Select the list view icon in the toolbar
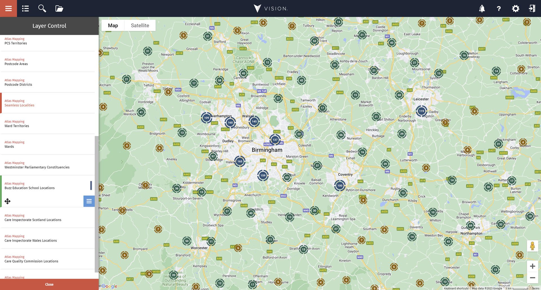 25,8
